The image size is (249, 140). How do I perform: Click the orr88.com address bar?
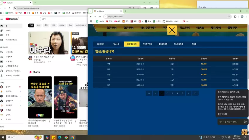[167, 16]
